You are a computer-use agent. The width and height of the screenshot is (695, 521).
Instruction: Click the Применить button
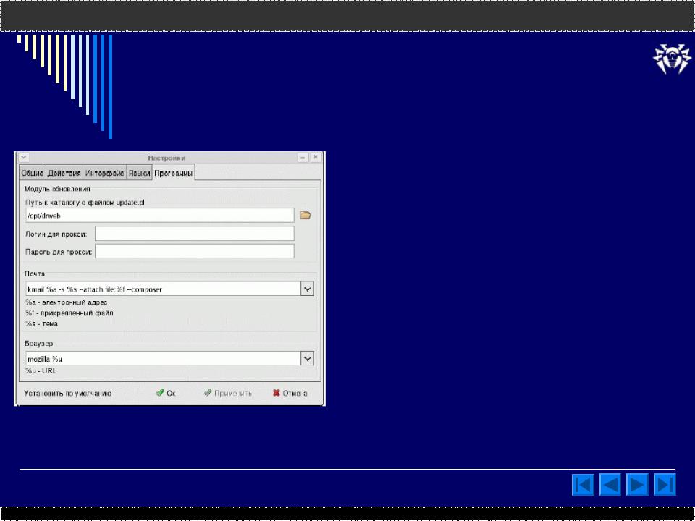coord(228,393)
